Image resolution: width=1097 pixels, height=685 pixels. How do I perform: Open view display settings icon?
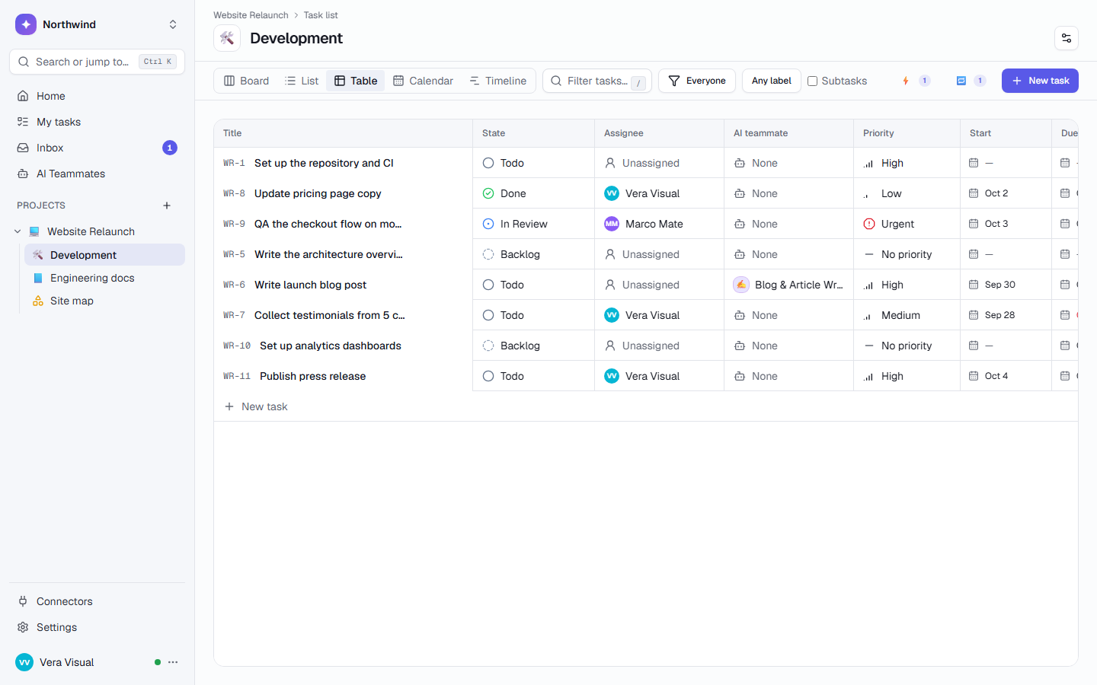pyautogui.click(x=1066, y=38)
